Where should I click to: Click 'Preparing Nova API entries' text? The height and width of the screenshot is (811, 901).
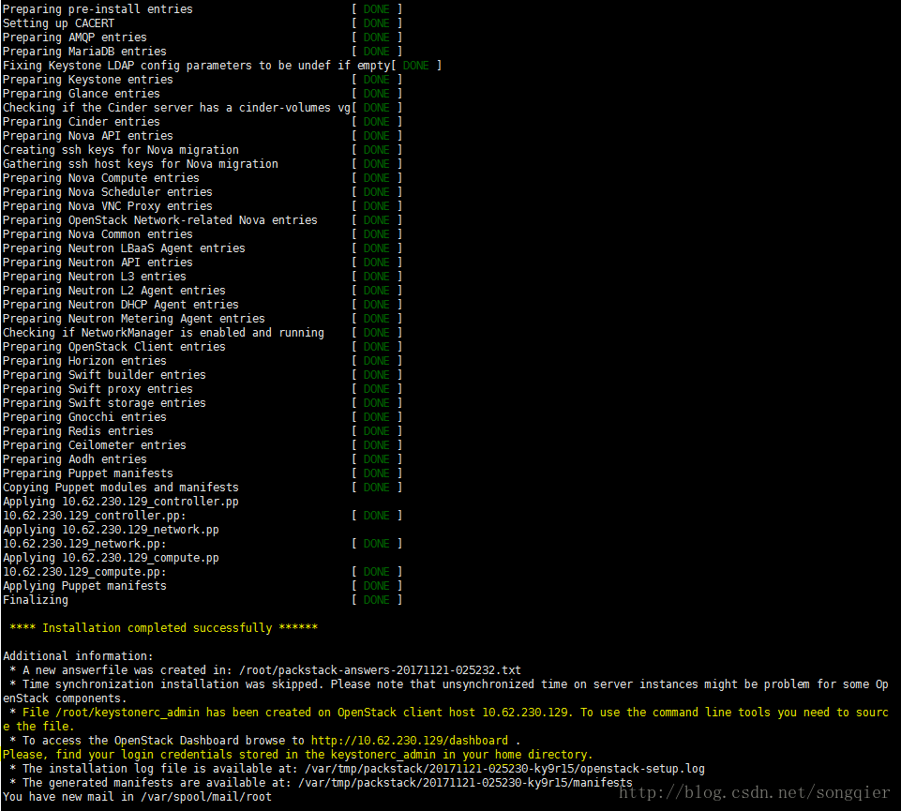tap(88, 136)
